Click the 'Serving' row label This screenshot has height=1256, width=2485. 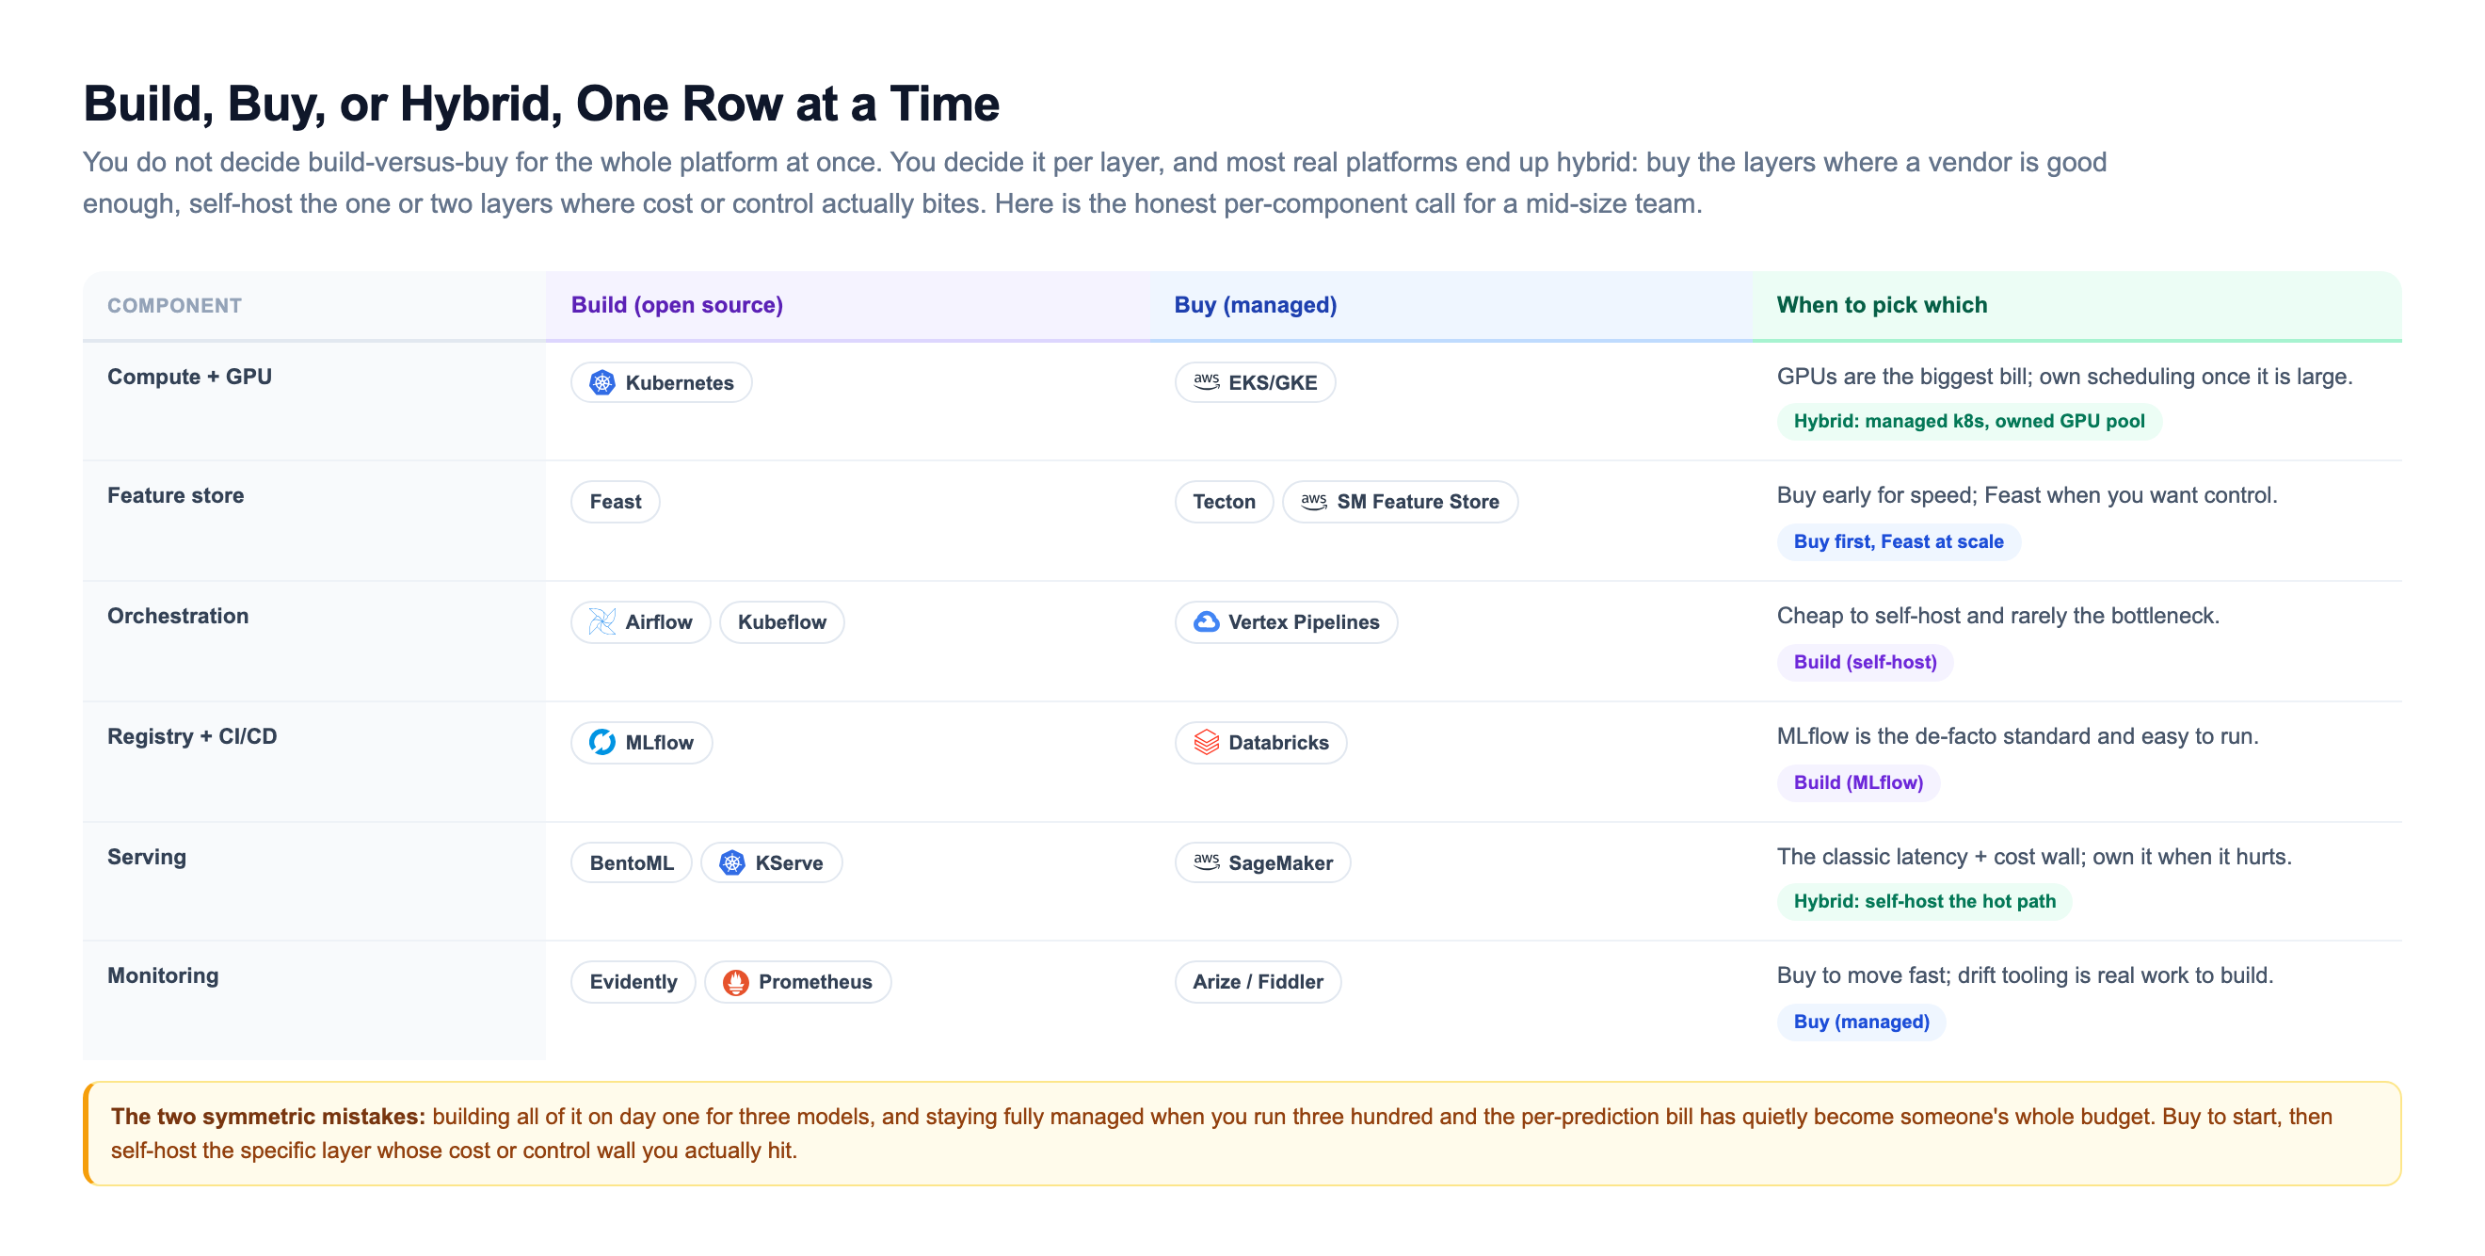[147, 858]
